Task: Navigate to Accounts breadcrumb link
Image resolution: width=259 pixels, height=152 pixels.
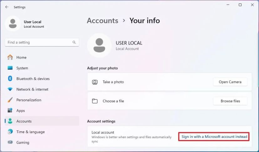Action: [102, 21]
